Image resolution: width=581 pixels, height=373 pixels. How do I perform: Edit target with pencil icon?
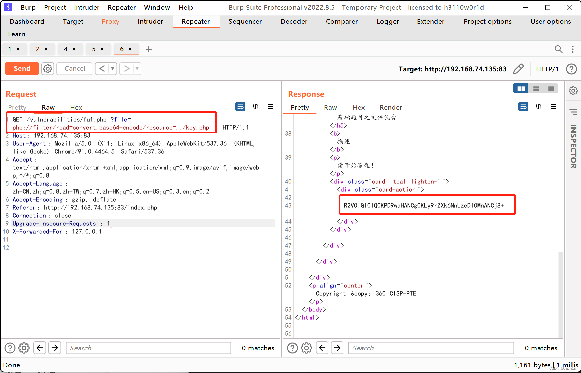pyautogui.click(x=518, y=69)
